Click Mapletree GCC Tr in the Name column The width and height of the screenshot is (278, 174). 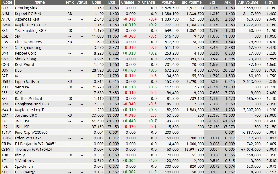pos(30,25)
